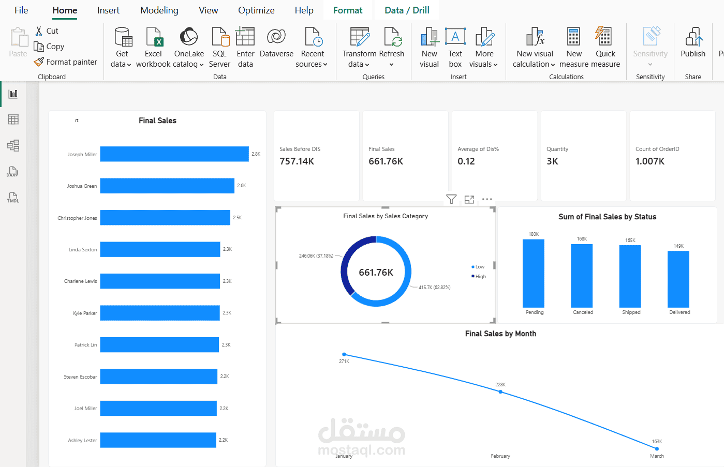This screenshot has height=467, width=724.
Task: Click the February 228K data point
Action: pyautogui.click(x=500, y=391)
